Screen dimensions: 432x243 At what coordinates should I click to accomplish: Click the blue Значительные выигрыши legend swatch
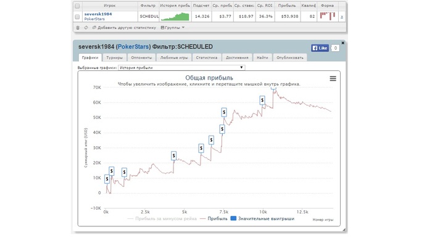click(233, 218)
